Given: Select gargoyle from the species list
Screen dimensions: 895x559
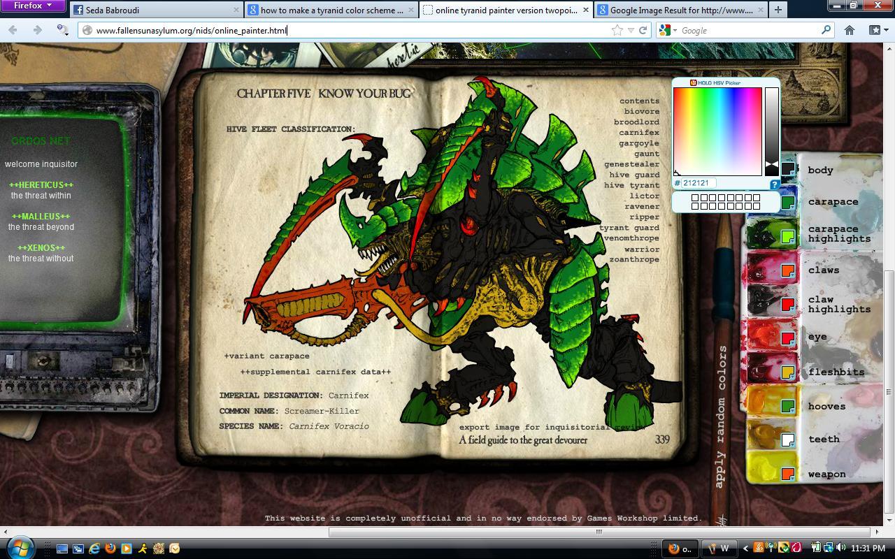Looking at the screenshot, I should pyautogui.click(x=639, y=143).
